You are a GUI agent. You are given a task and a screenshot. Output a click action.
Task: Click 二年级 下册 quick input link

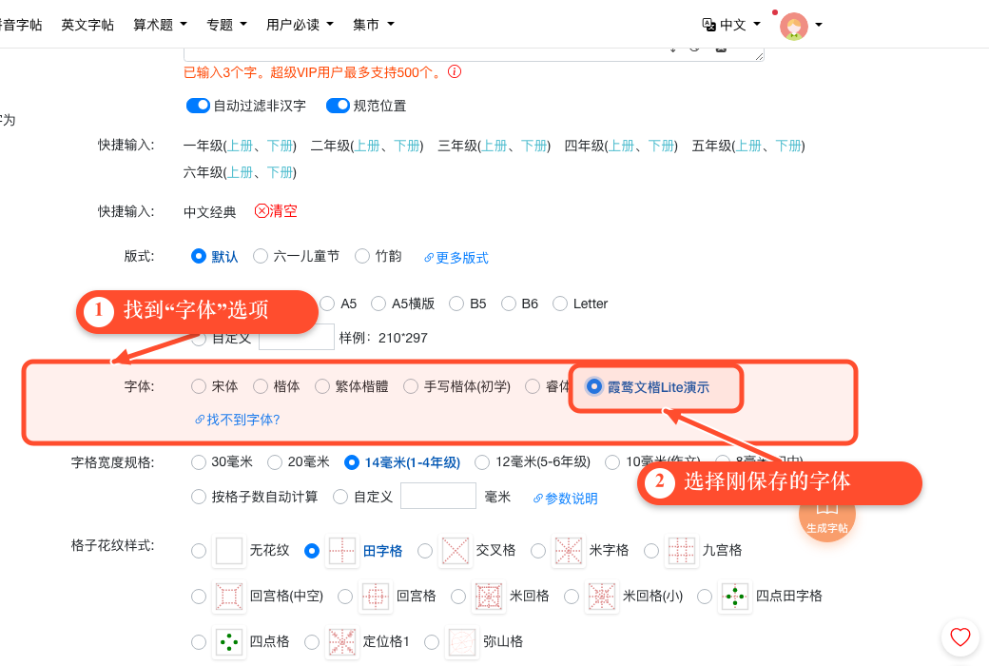click(x=407, y=146)
